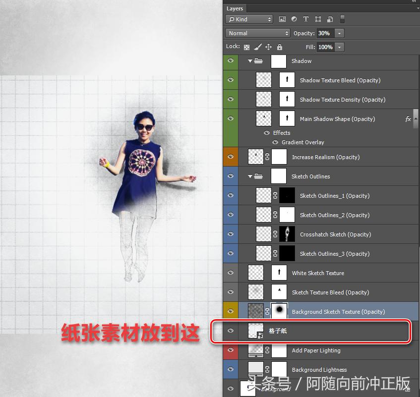
Task: Hide the Increase Realism layer
Action: click(x=230, y=157)
